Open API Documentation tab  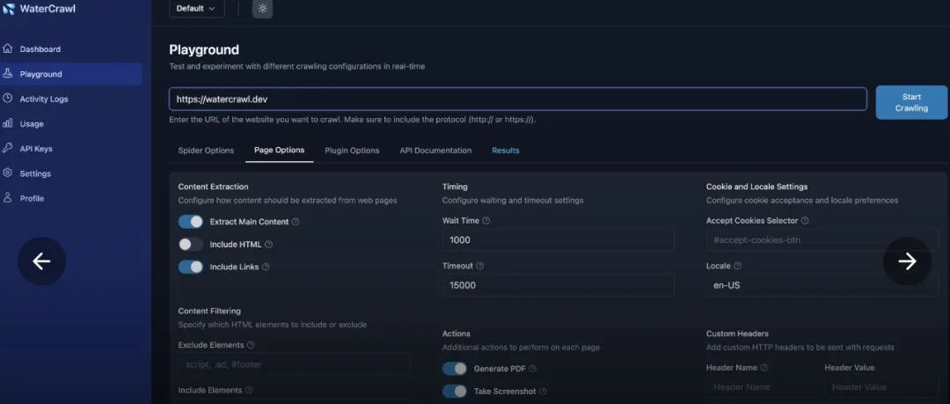[x=435, y=151]
